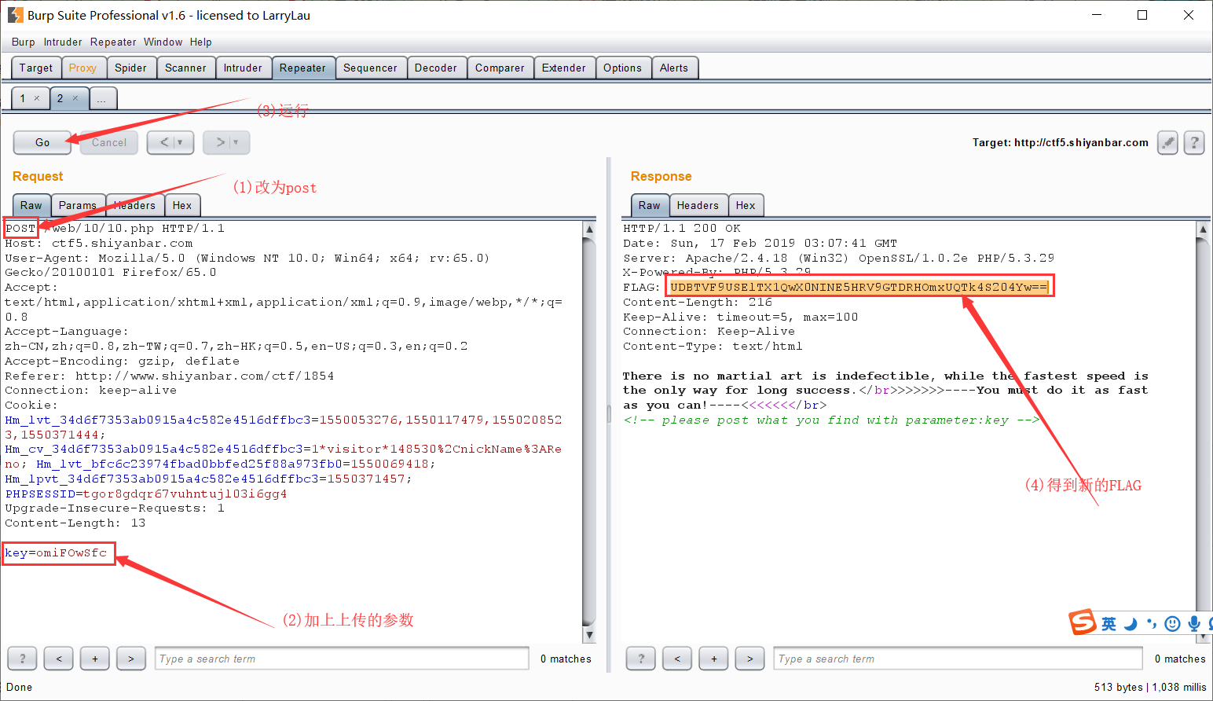Viewport: 1213px width, 701px height.
Task: Click Request search help question button
Action: pyautogui.click(x=22, y=659)
